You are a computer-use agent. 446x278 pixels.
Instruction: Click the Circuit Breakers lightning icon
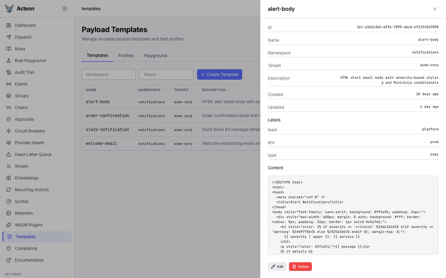click(x=9, y=131)
